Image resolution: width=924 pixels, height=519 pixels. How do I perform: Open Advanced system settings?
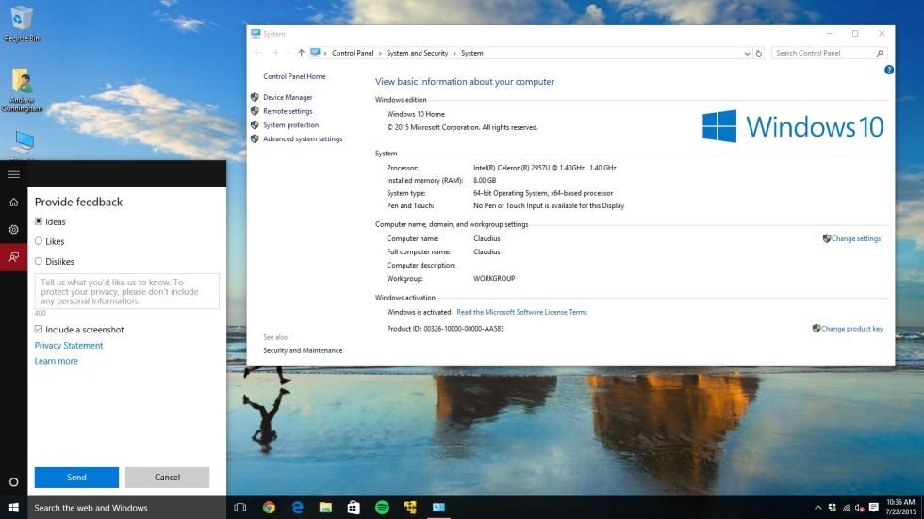(x=303, y=138)
